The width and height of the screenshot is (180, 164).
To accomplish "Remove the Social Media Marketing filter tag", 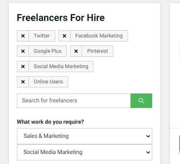I will pos(23,66).
